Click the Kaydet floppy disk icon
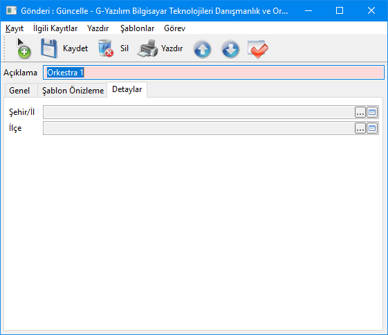 point(49,48)
